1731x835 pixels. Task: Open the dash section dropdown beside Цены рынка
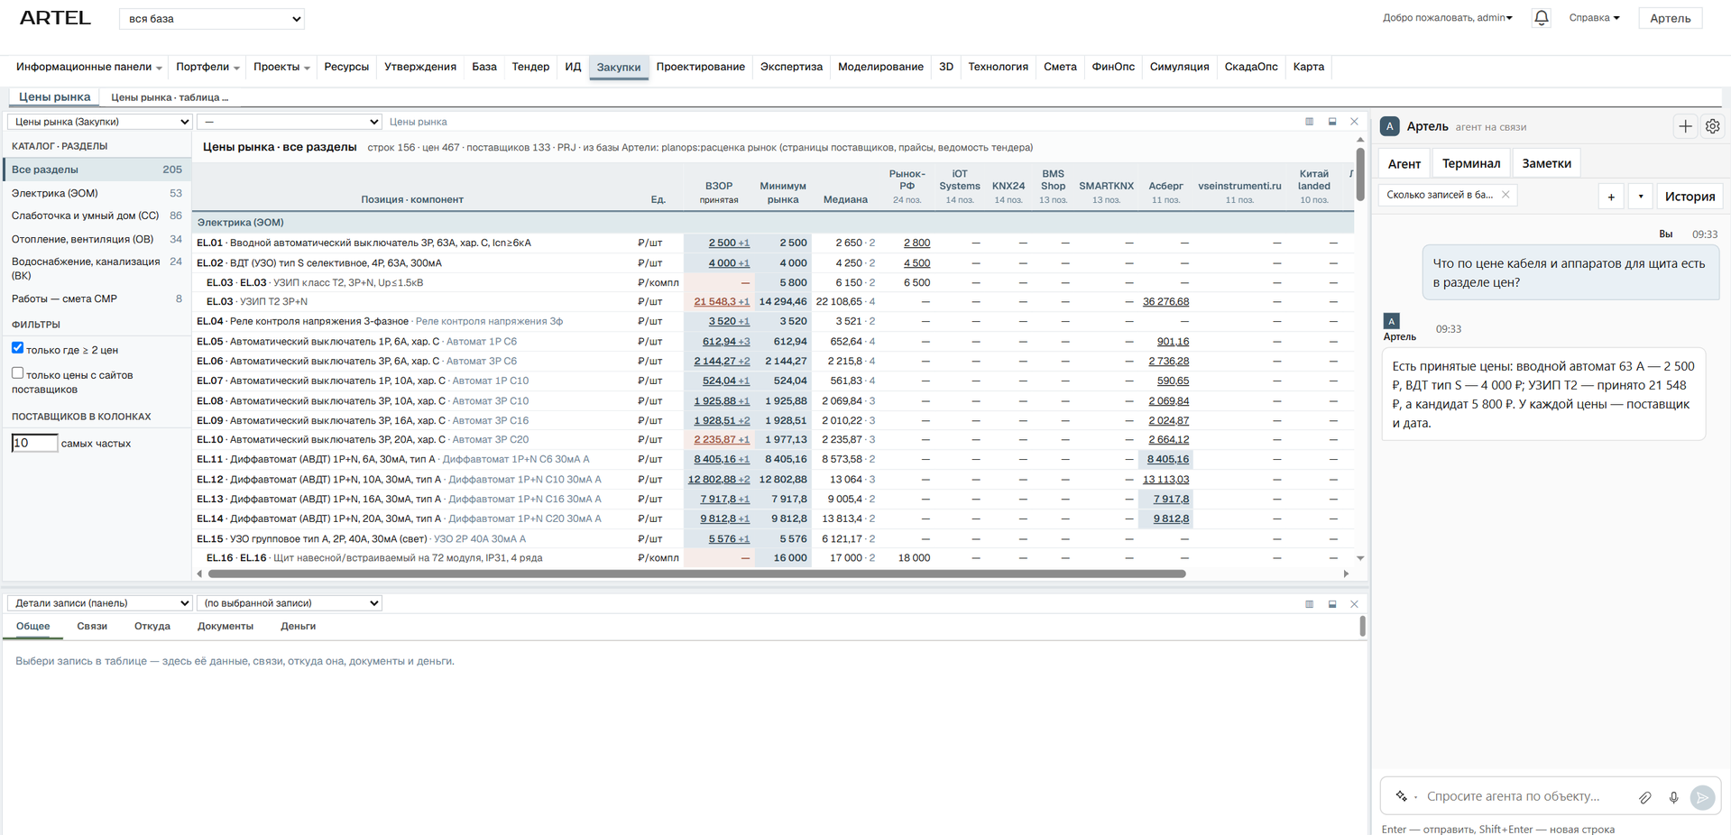coord(289,122)
